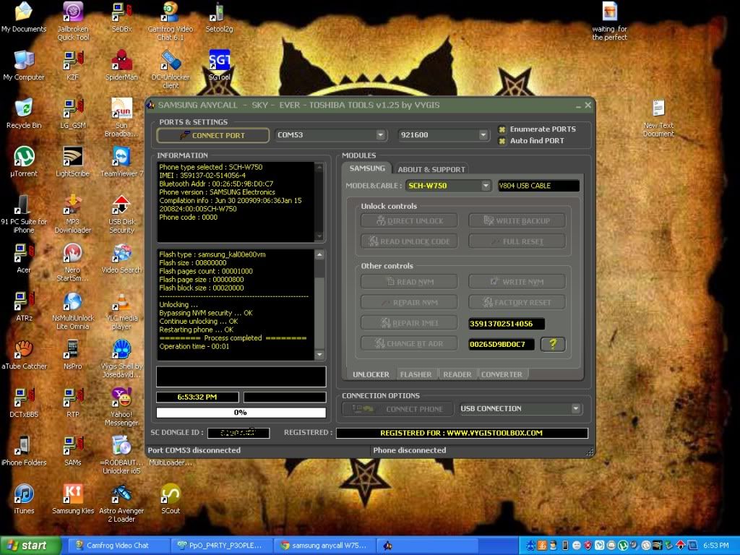Open the LightScribe desktop icon
The image size is (740, 555).
click(x=73, y=161)
